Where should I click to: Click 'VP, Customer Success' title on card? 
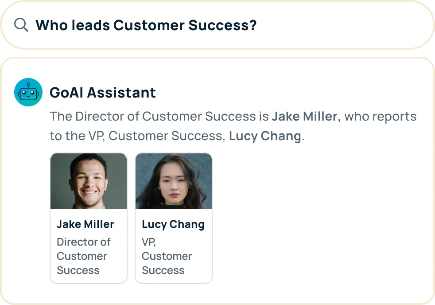tap(167, 256)
